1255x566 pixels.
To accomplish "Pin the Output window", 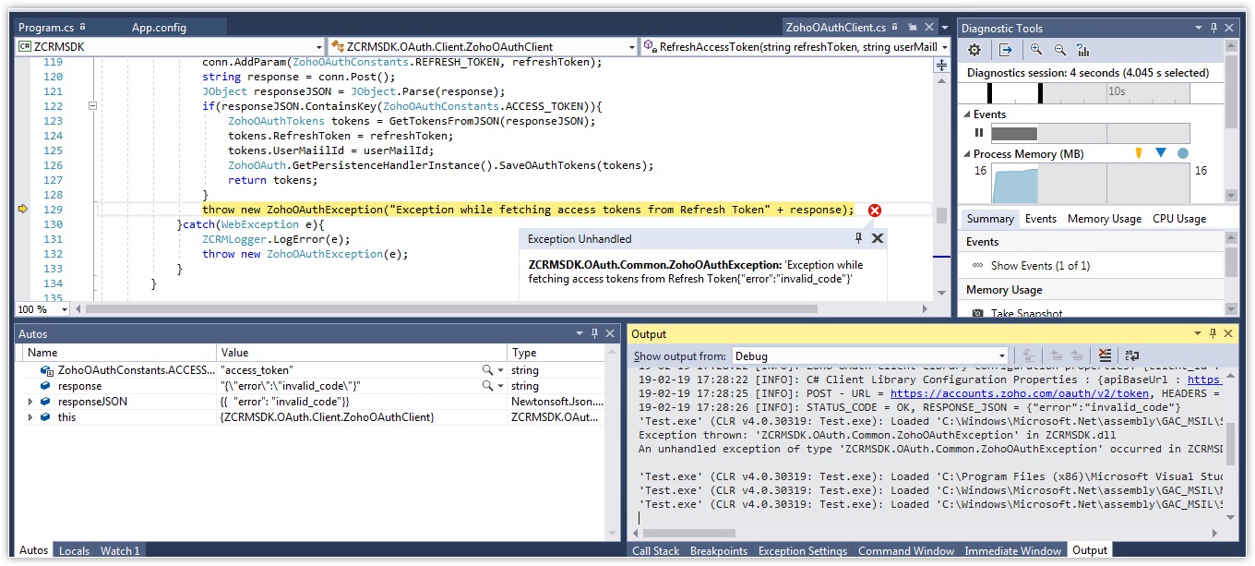I will 1211,333.
